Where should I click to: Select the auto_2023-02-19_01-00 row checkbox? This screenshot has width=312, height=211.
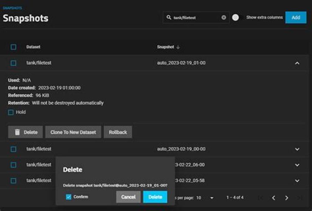point(13,63)
